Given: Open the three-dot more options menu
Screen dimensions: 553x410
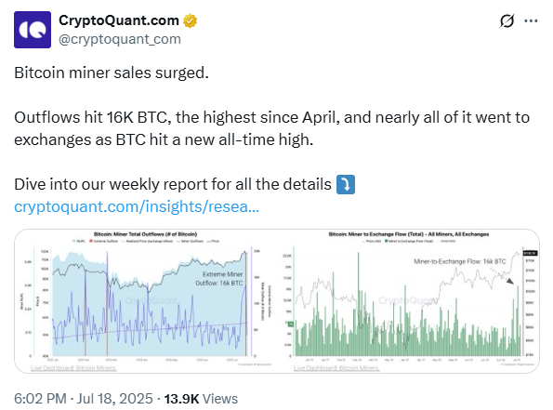Looking at the screenshot, I should 531,21.
